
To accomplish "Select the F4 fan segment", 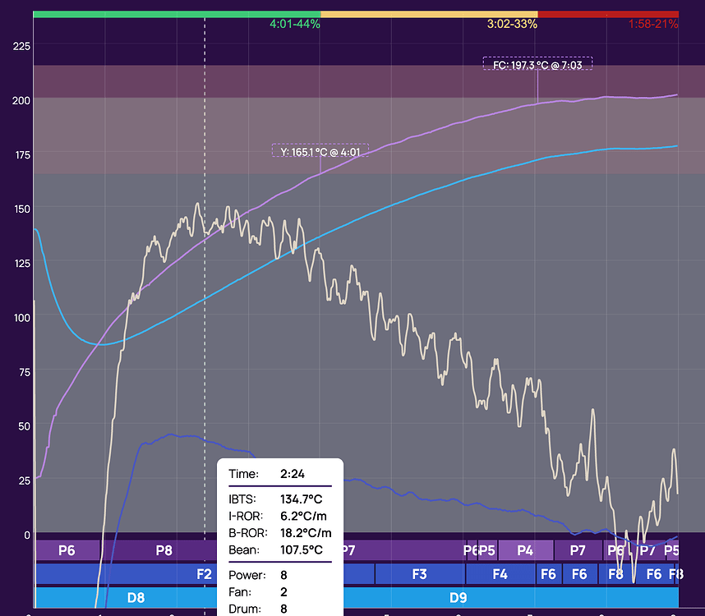I will [x=500, y=574].
